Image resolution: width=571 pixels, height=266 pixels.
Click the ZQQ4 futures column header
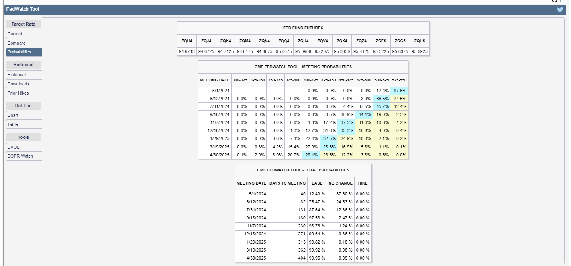[284, 41]
